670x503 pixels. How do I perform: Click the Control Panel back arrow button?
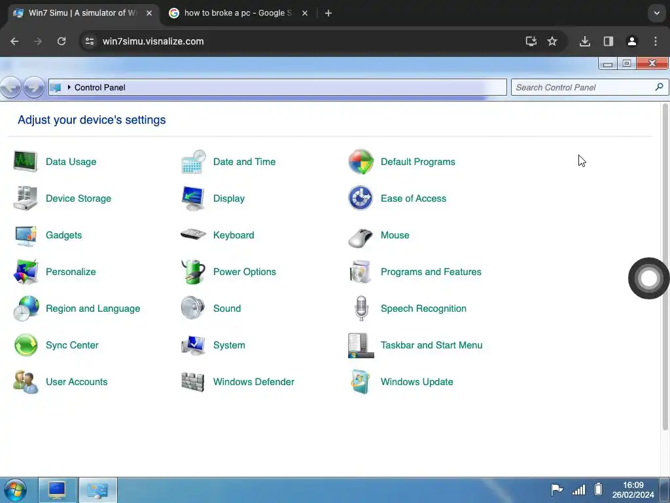(10, 87)
